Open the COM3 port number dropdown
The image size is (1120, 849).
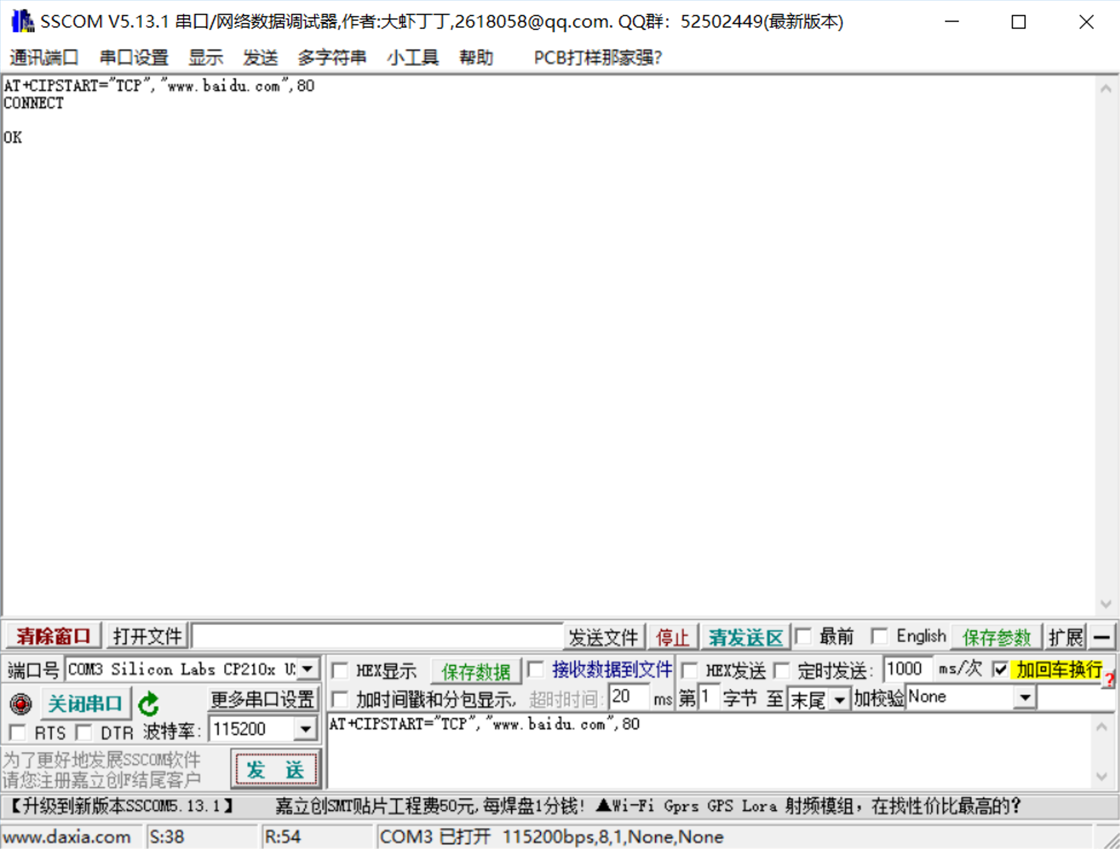coord(308,669)
